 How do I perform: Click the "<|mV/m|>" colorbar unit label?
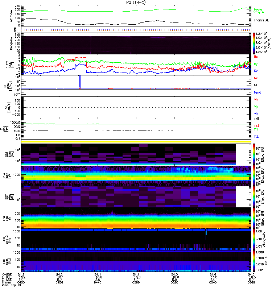265,240
